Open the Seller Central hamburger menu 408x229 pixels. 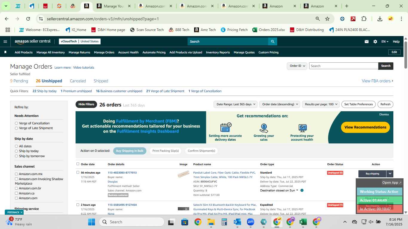pos(5,41)
